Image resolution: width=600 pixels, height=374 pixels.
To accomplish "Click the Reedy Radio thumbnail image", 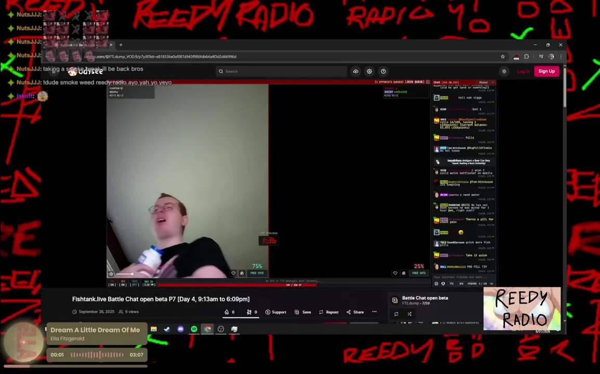I will [522, 309].
